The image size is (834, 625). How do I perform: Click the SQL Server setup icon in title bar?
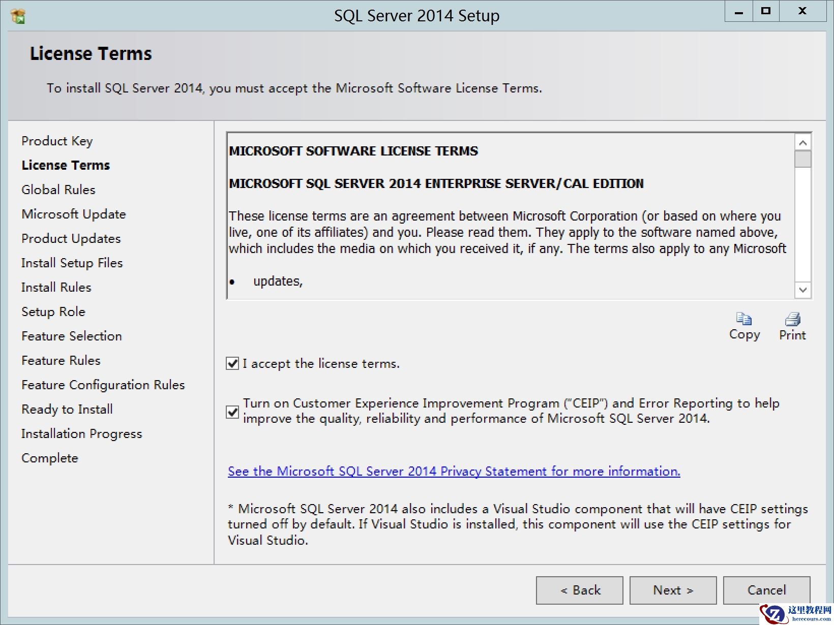coord(18,16)
